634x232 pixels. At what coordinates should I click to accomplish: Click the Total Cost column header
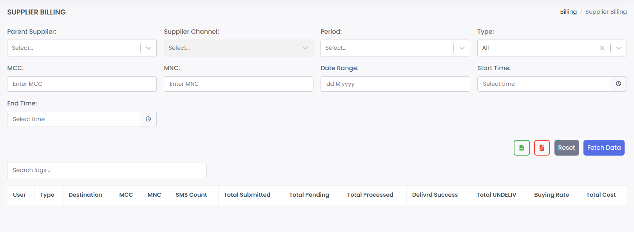click(601, 195)
